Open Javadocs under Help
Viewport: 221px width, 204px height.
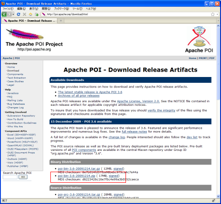coord(13,93)
